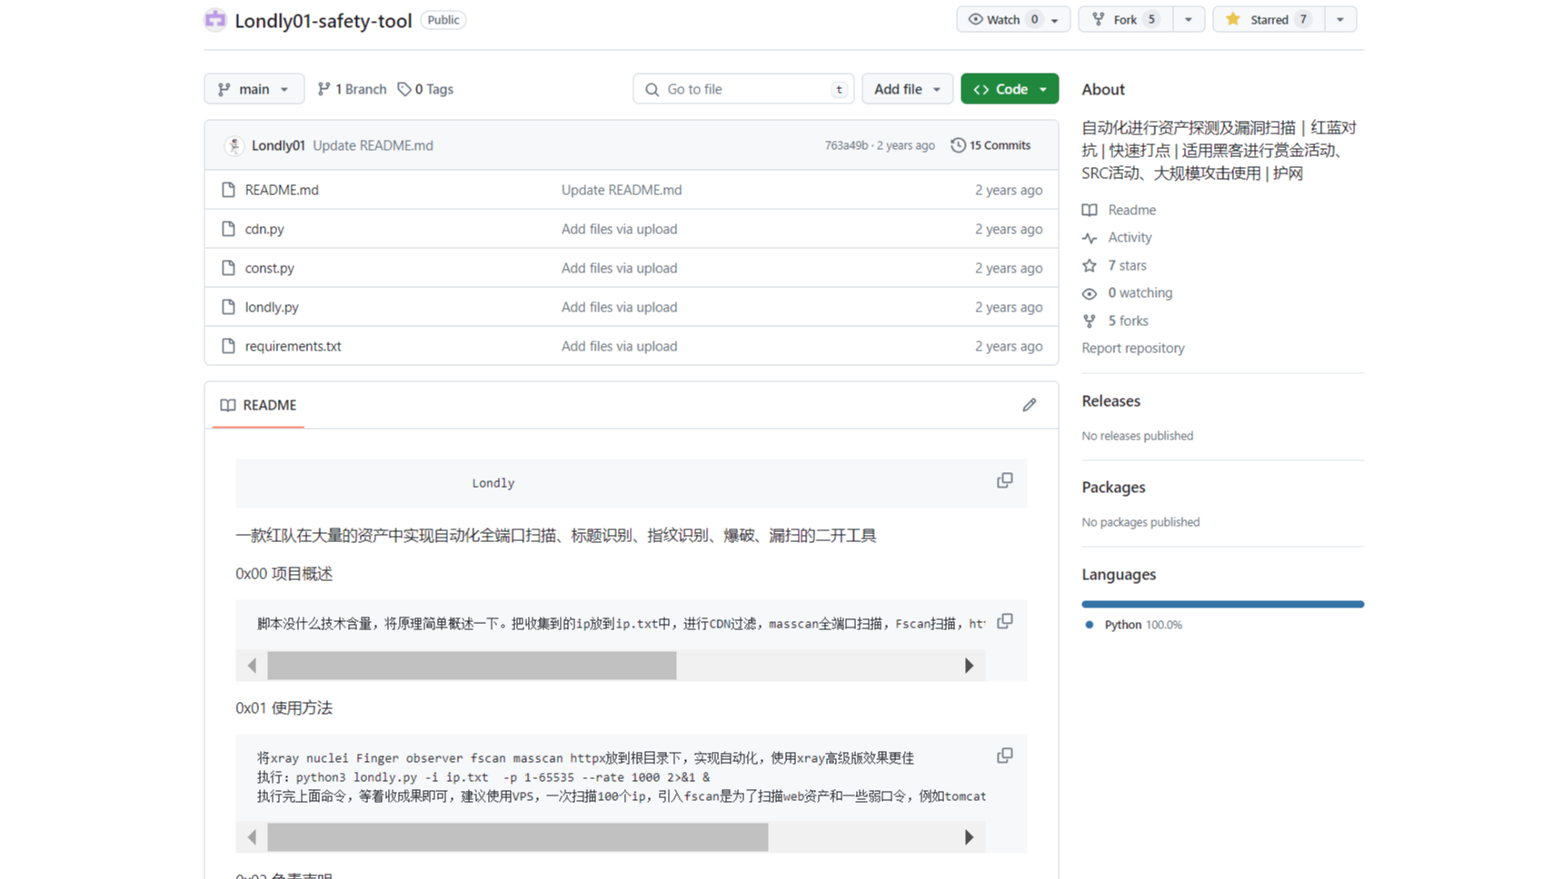Toggle the Starred star button
Viewport: 1563px width, 879px height.
click(x=1269, y=19)
